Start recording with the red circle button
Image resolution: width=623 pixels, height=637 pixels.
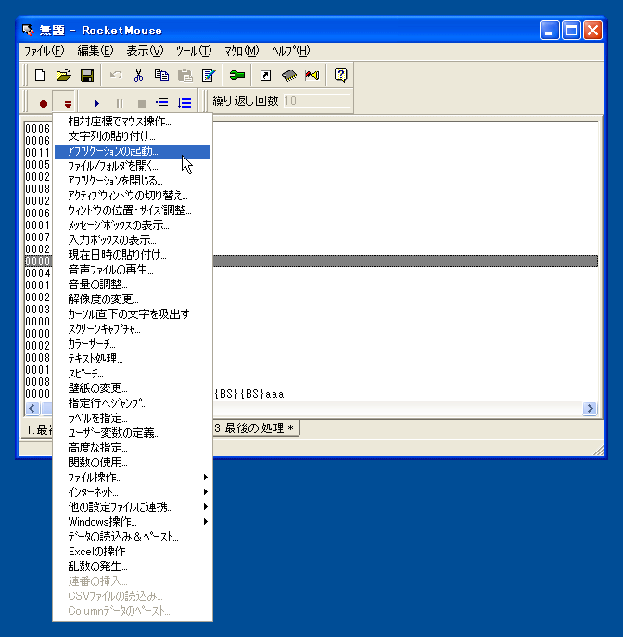click(x=43, y=104)
